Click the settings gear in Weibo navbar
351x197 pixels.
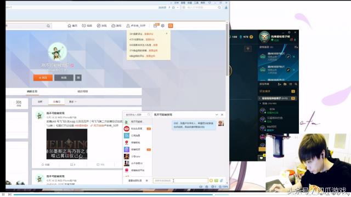[163, 26]
